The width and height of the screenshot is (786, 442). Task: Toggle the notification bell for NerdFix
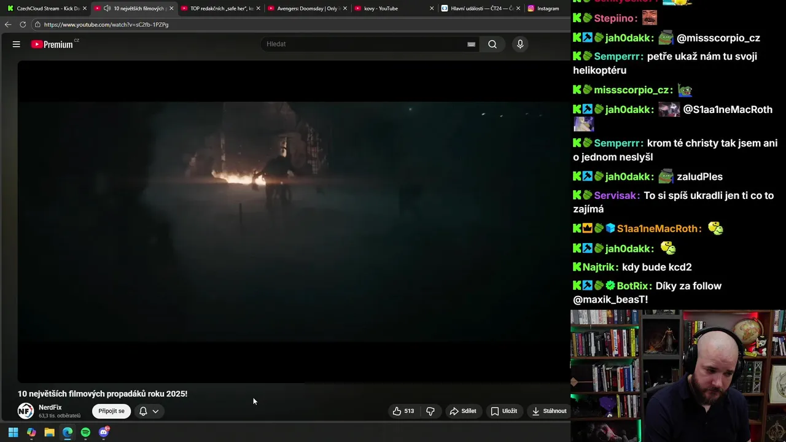pyautogui.click(x=143, y=411)
